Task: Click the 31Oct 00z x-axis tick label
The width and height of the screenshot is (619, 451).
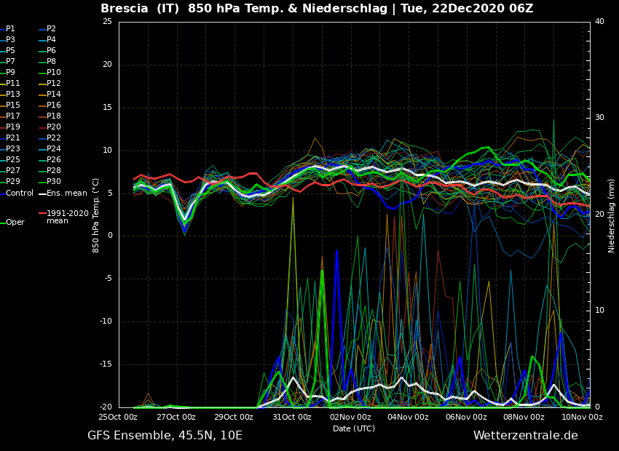Action: coord(292,418)
